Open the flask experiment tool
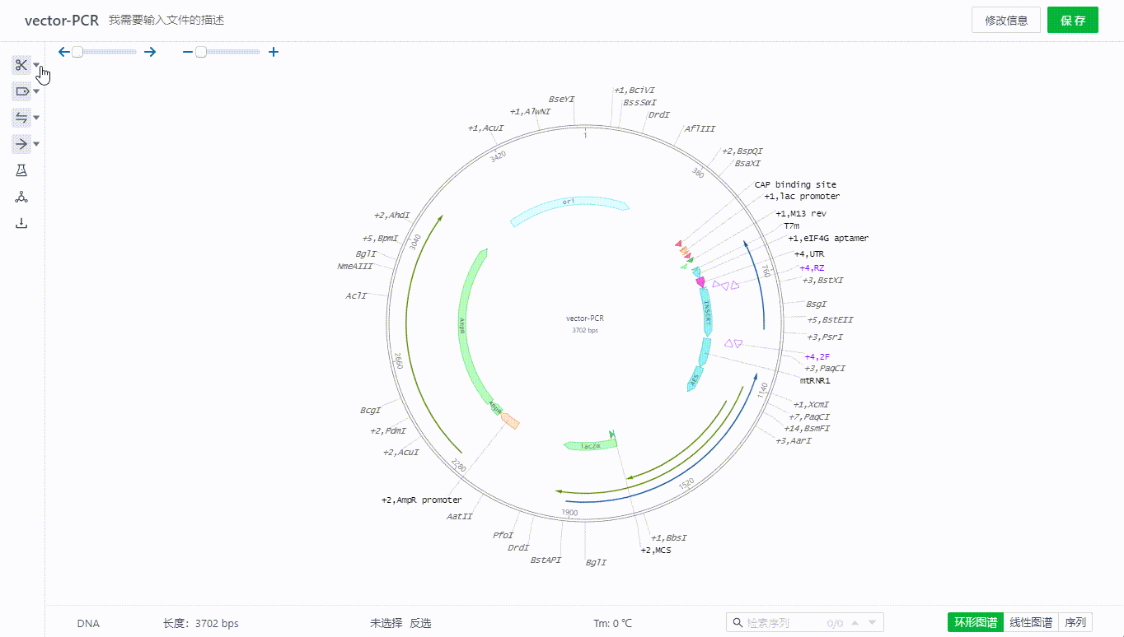The height and width of the screenshot is (637, 1124). pos(21,170)
